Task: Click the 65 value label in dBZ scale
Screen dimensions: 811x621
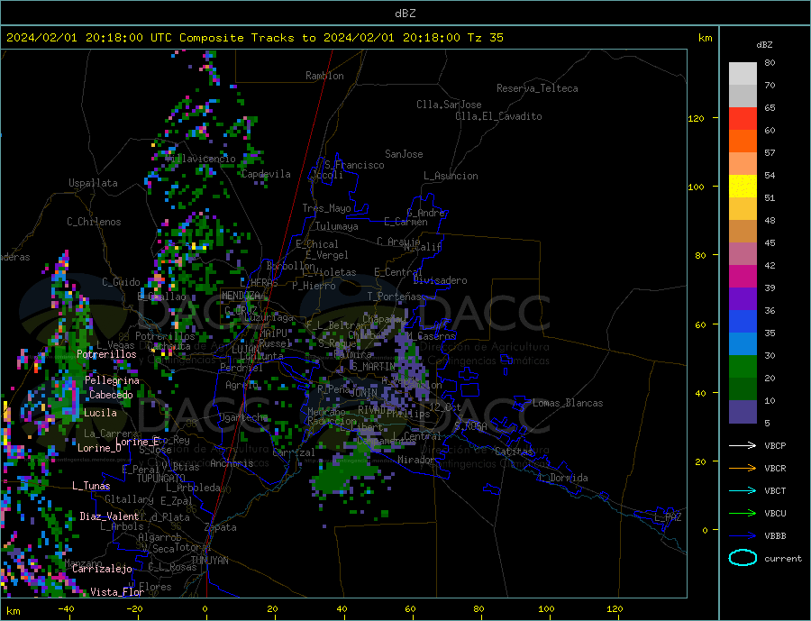Action: (770, 107)
